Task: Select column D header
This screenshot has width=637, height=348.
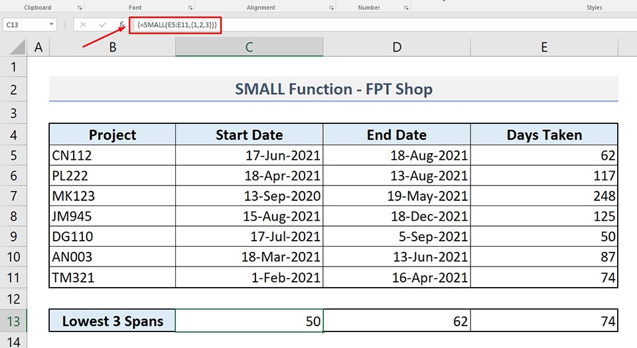Action: [x=397, y=47]
